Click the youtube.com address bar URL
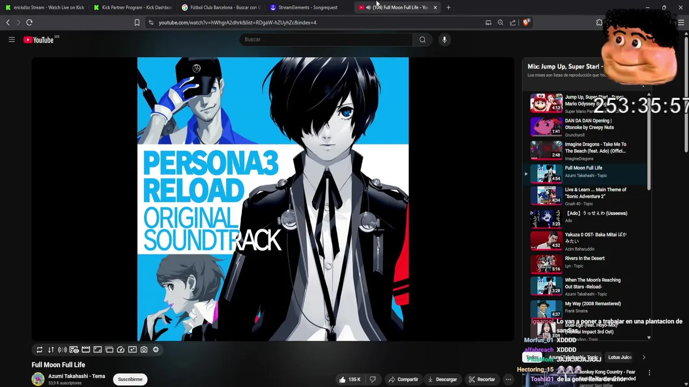The height and width of the screenshot is (387, 689). 237,23
